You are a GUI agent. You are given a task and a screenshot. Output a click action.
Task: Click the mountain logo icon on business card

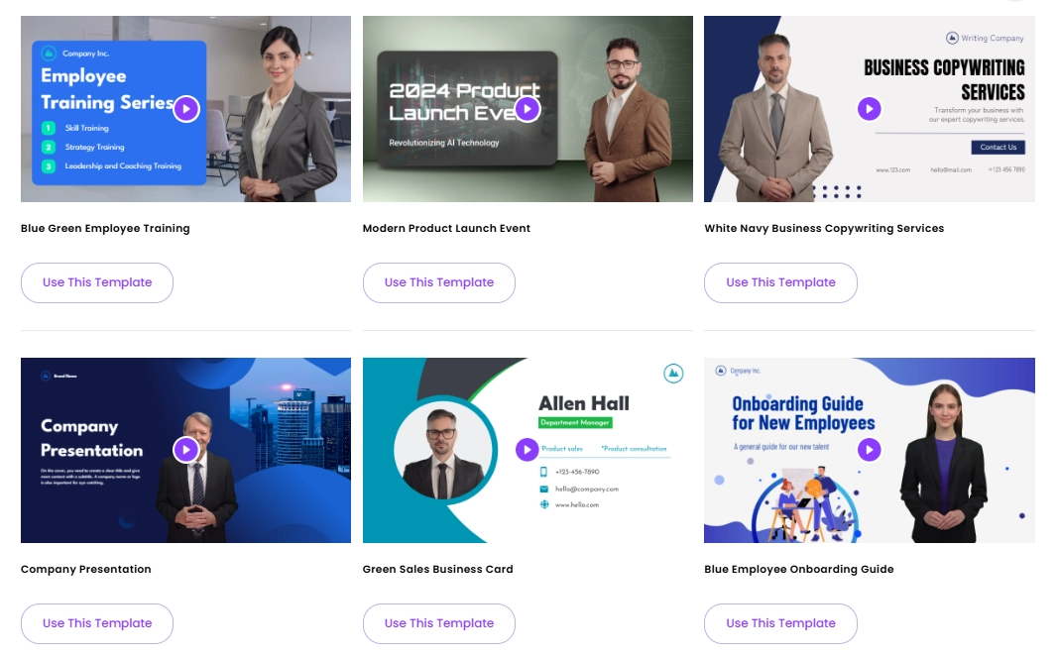point(672,373)
